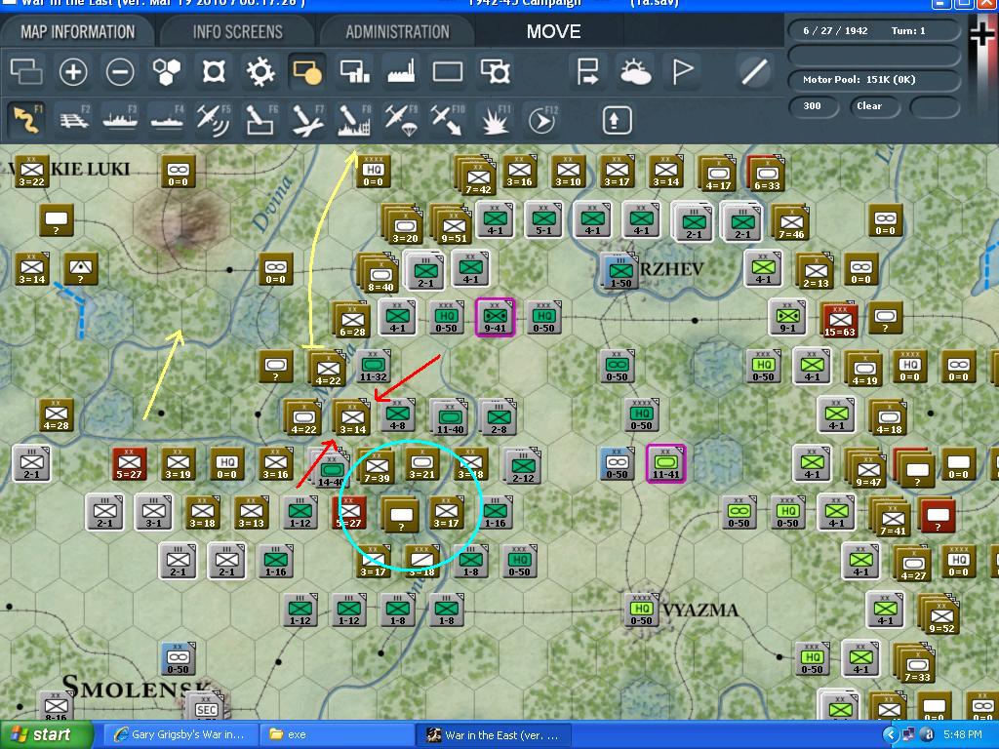
Task: Click the F12 circled arrow icon
Action: (x=542, y=120)
